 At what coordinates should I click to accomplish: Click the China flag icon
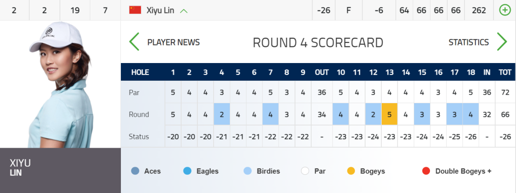click(x=135, y=10)
